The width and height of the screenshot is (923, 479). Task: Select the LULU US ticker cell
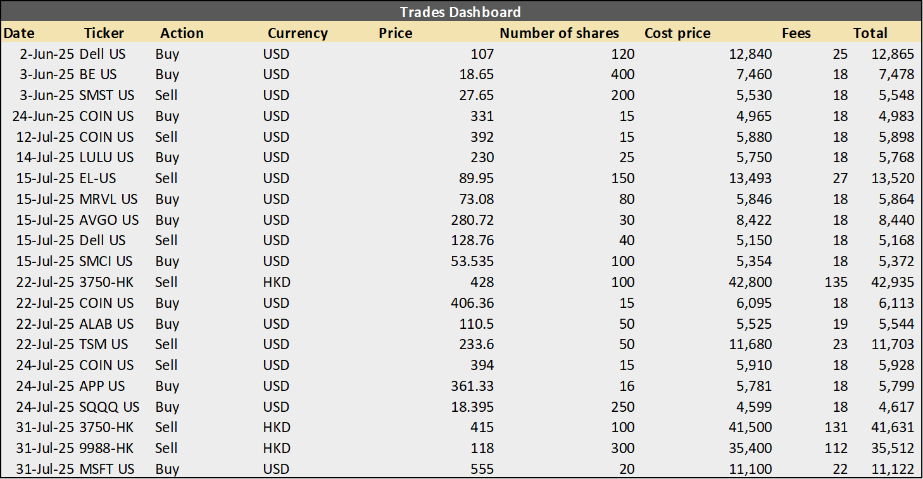click(x=106, y=157)
